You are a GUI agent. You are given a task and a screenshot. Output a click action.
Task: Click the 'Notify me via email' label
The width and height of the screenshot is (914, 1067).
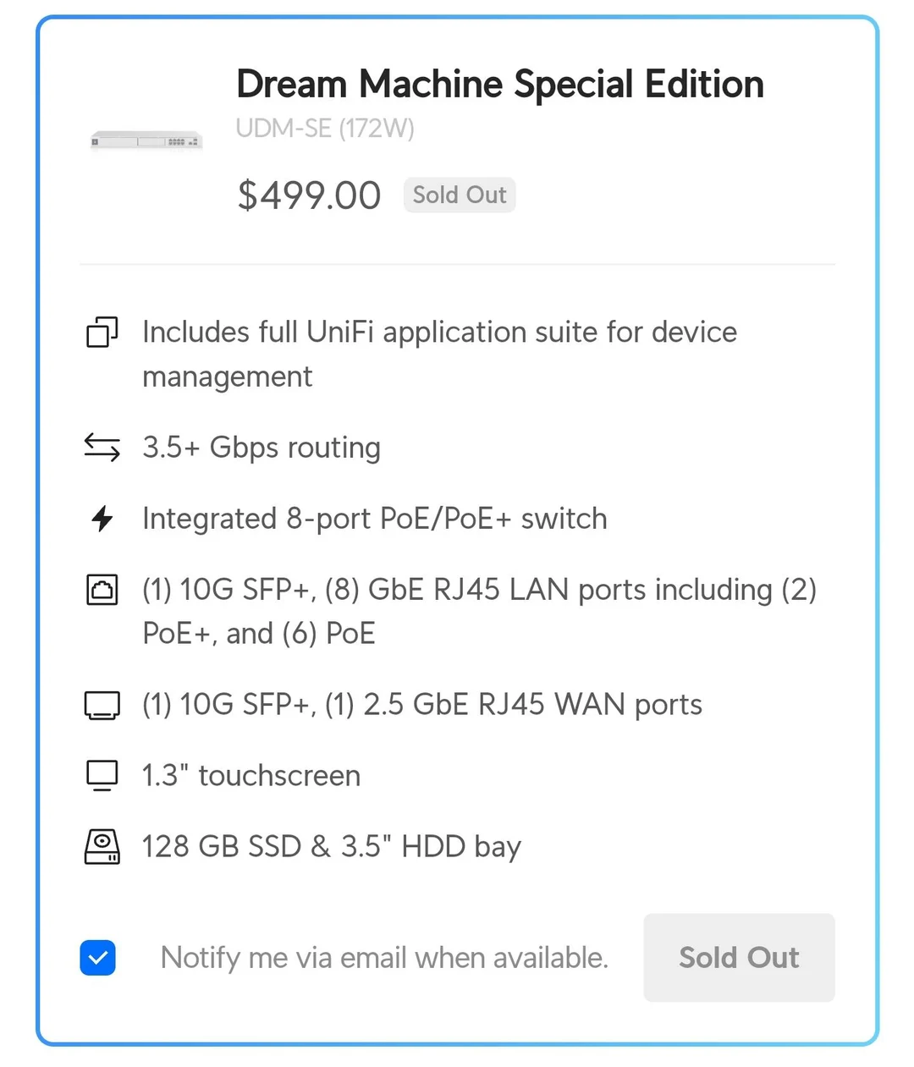tap(384, 958)
